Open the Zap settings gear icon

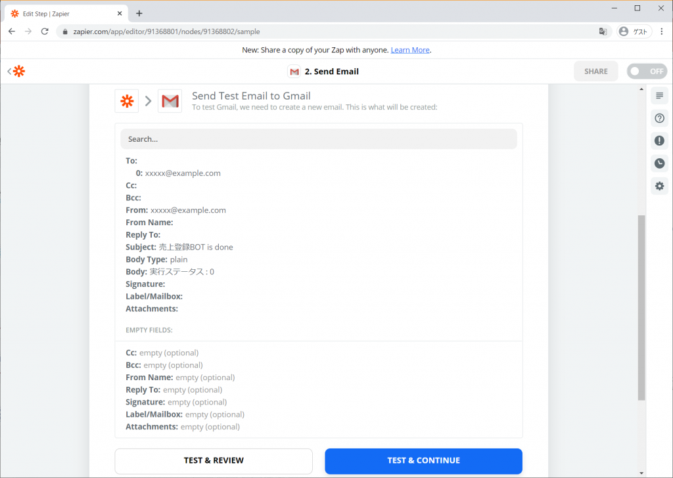pyautogui.click(x=659, y=186)
